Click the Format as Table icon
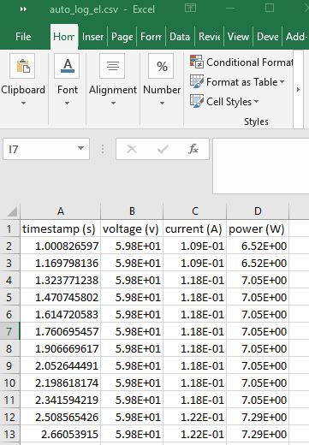Screen dimensions: 309x445 [x=197, y=81]
